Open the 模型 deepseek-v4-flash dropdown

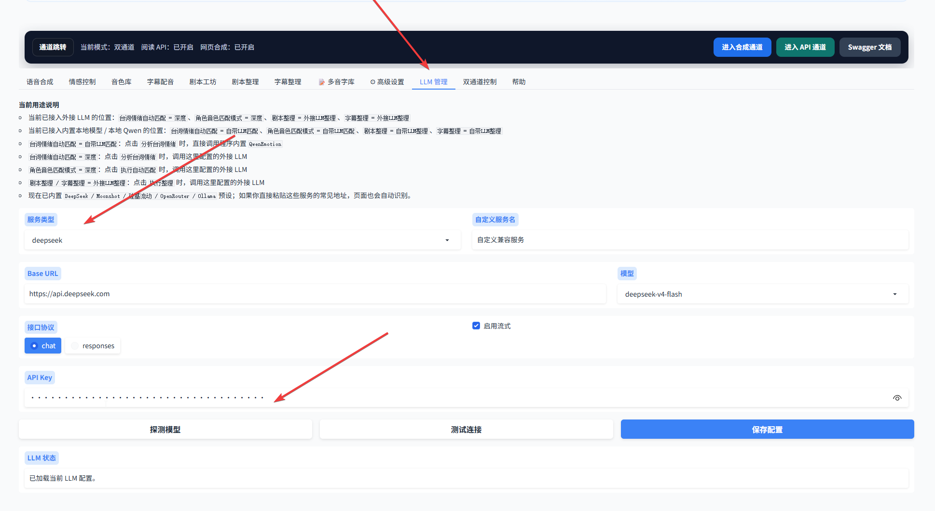[x=763, y=294]
